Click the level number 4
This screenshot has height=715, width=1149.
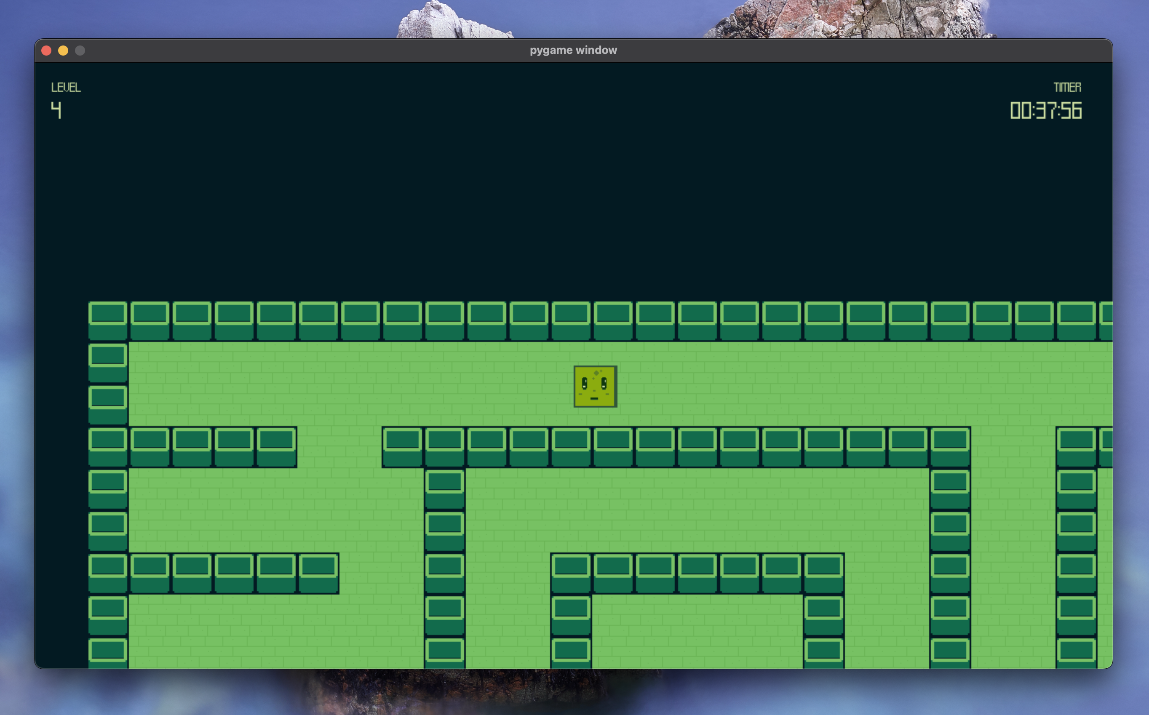point(56,110)
